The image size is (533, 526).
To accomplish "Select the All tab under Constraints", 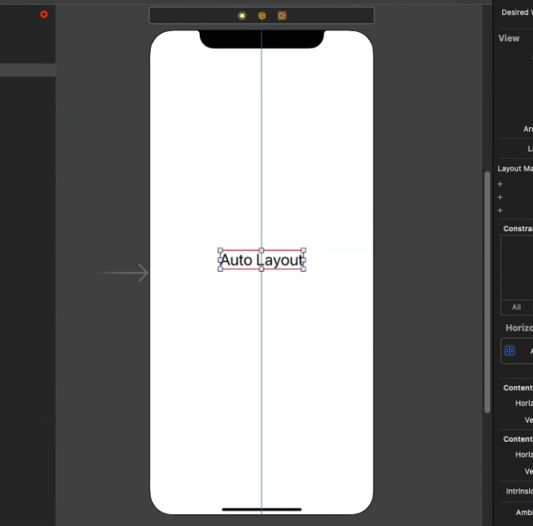I will click(516, 307).
